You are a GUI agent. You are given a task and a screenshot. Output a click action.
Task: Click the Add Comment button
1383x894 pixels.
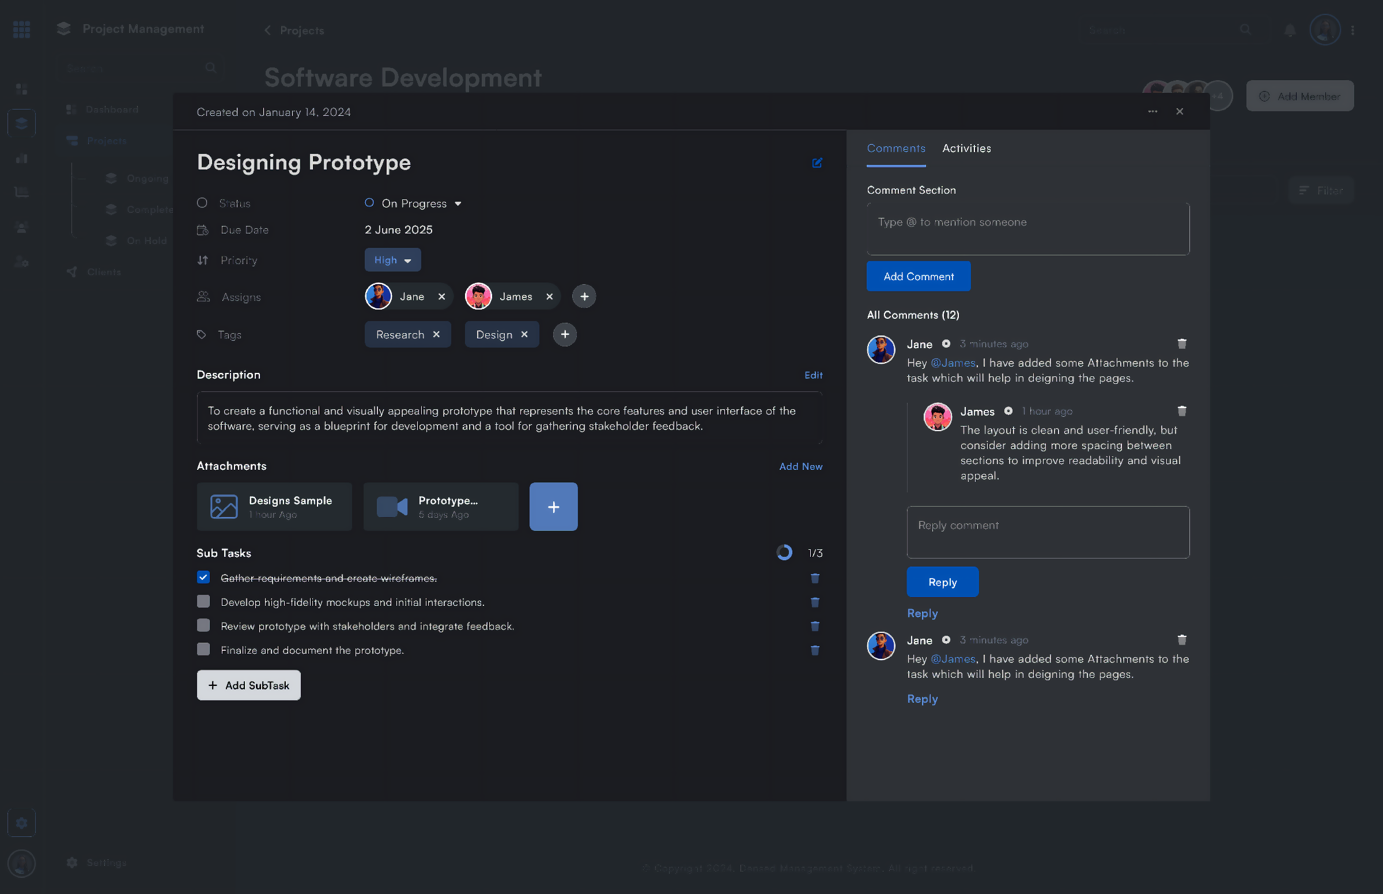pyautogui.click(x=918, y=276)
